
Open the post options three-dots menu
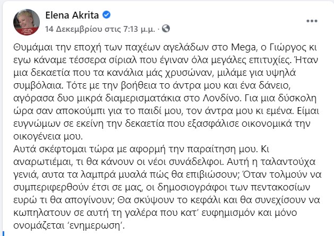coord(312,21)
